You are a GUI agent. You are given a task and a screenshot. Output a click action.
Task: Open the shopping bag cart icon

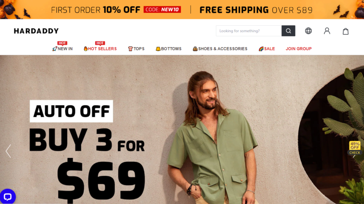click(x=346, y=31)
